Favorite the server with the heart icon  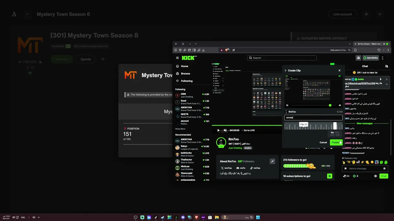(x=103, y=59)
